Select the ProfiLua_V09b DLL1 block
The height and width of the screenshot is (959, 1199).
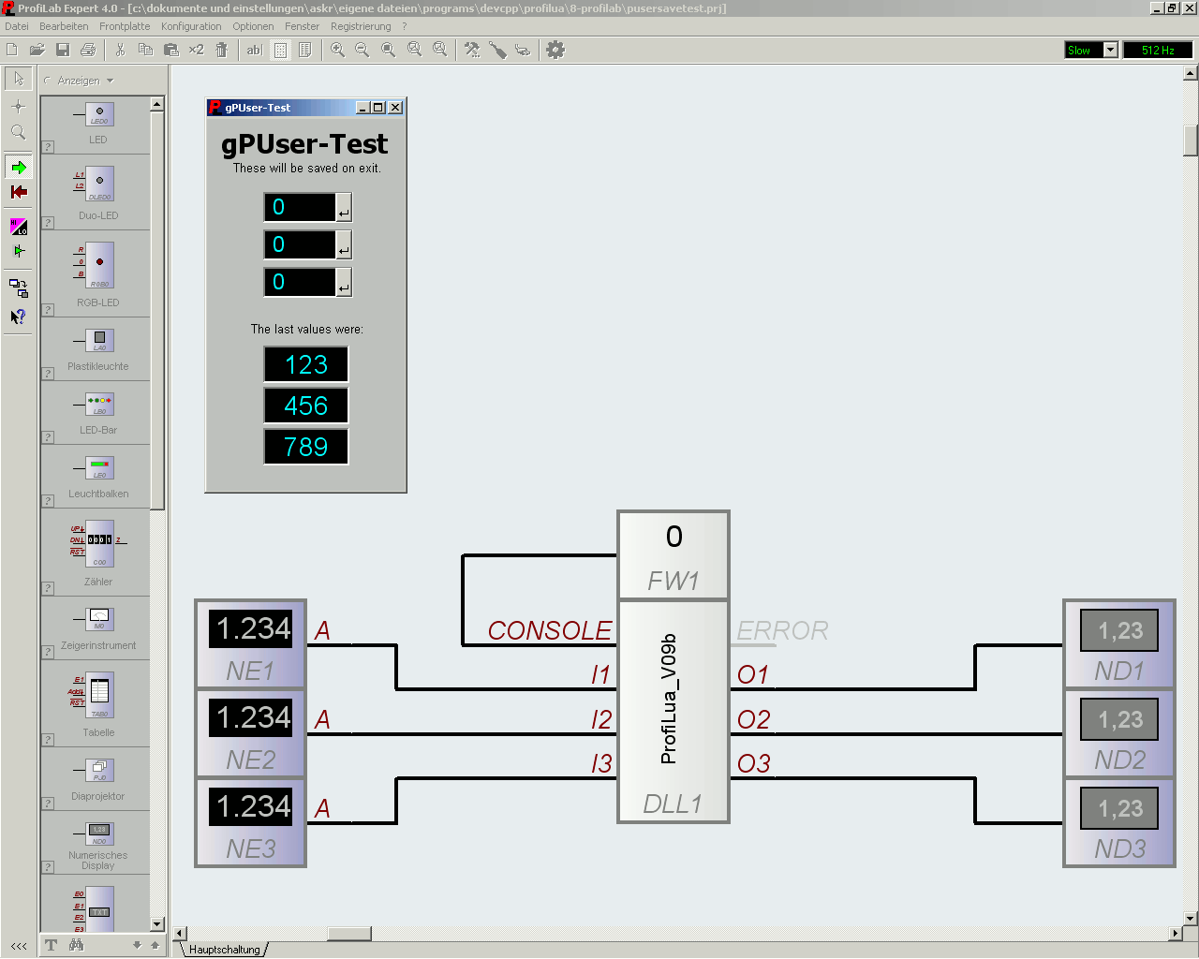673,712
